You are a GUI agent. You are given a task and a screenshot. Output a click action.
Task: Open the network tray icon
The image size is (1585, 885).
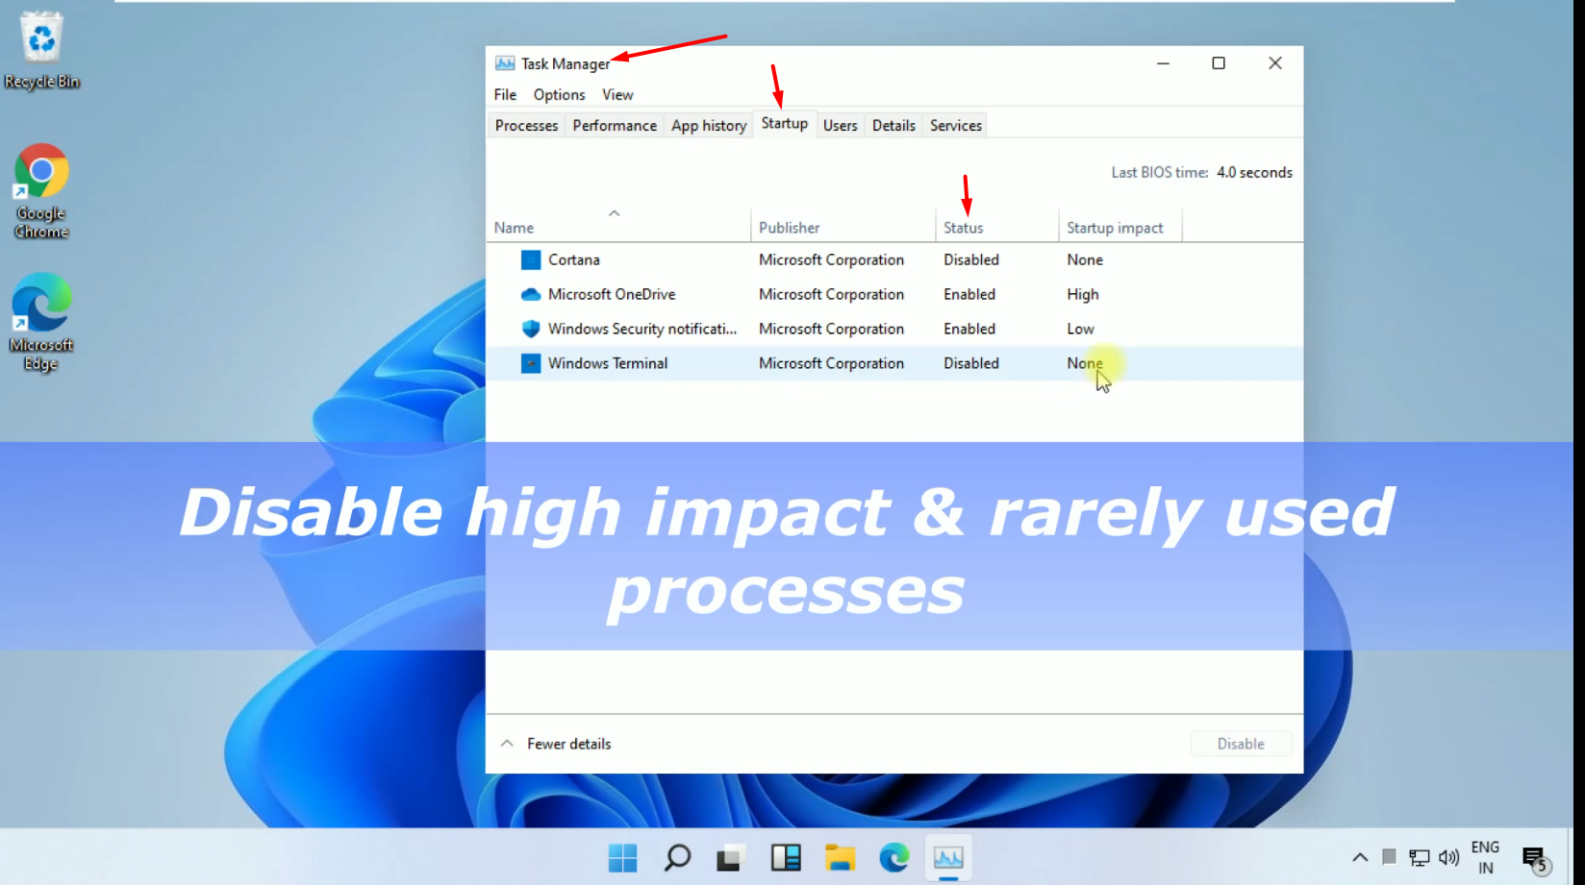click(x=1420, y=857)
